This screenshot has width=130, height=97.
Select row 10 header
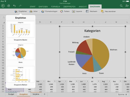pos(3,47)
